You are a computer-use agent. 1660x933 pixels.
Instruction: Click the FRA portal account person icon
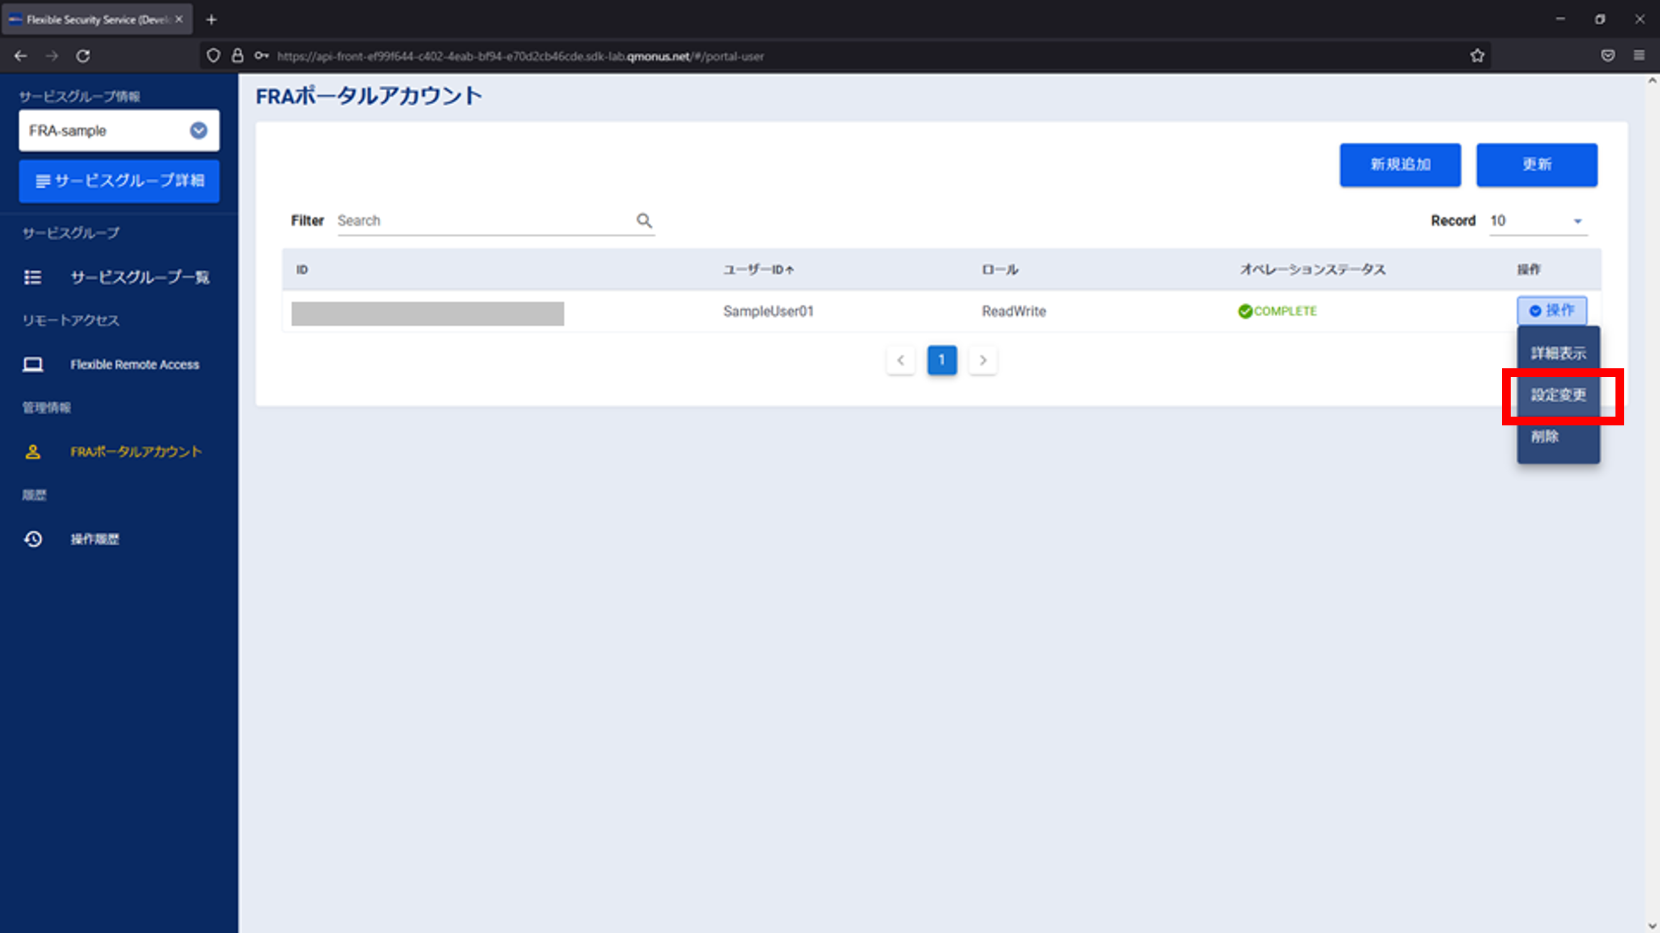[33, 452]
